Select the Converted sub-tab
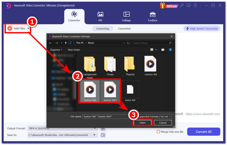 [124, 29]
